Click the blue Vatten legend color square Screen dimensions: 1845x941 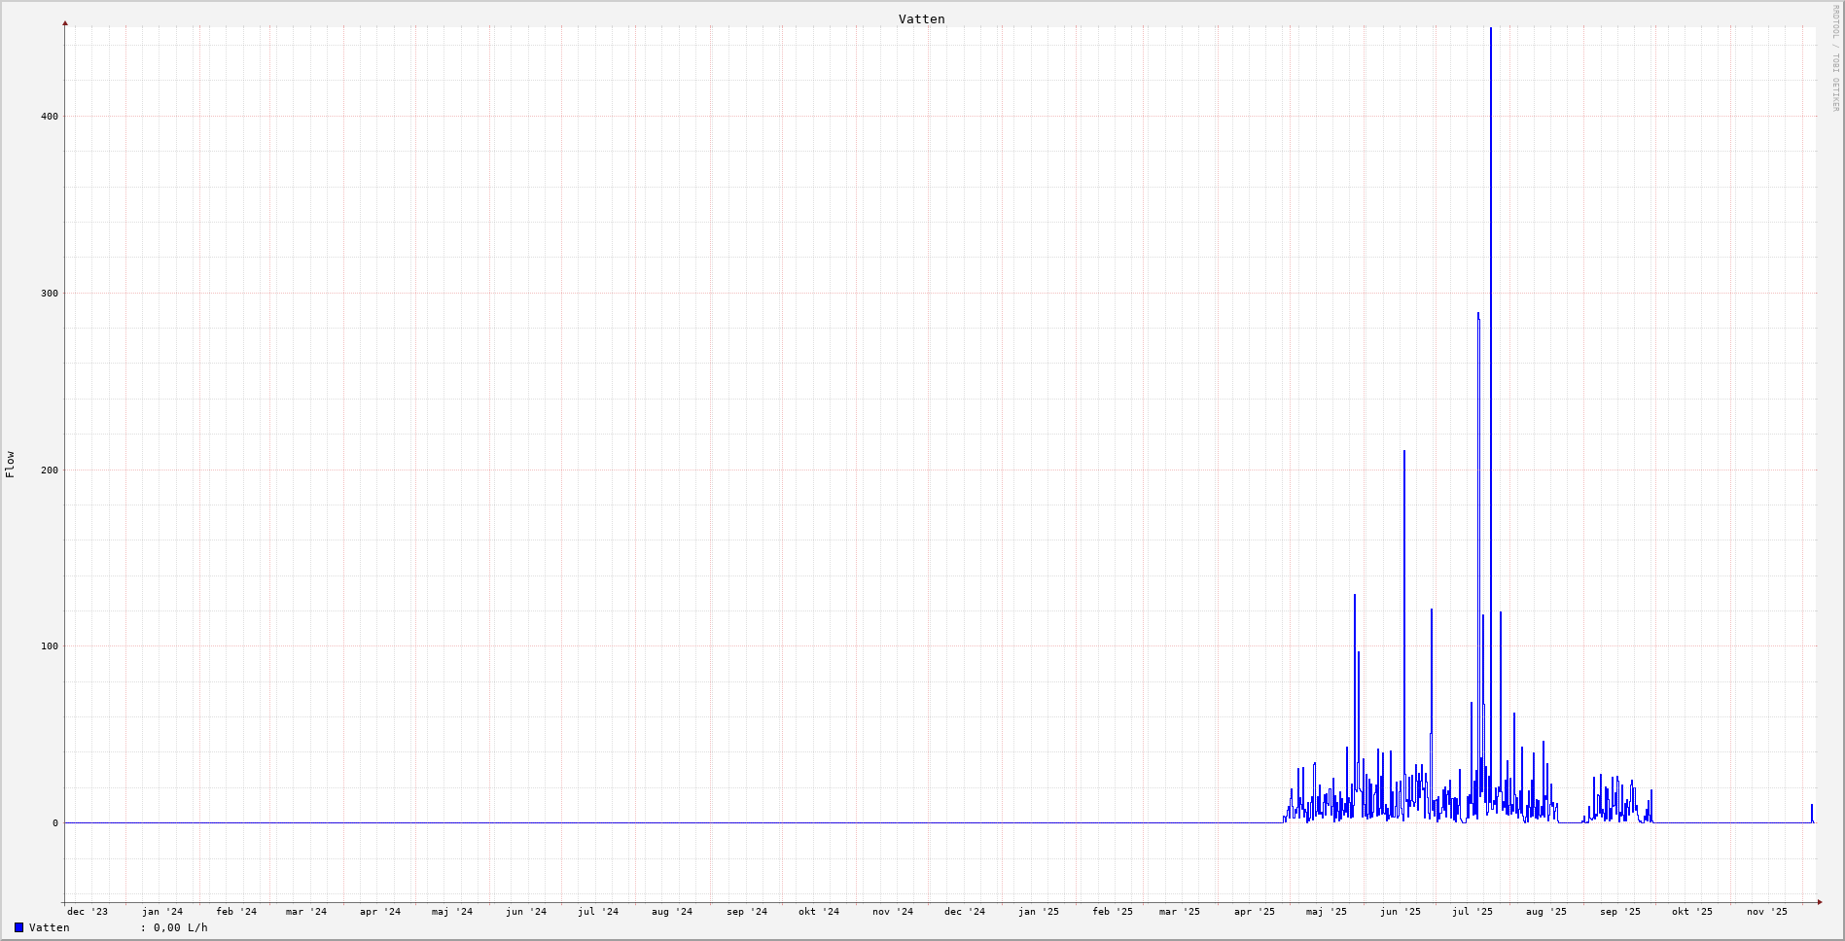click(18, 927)
